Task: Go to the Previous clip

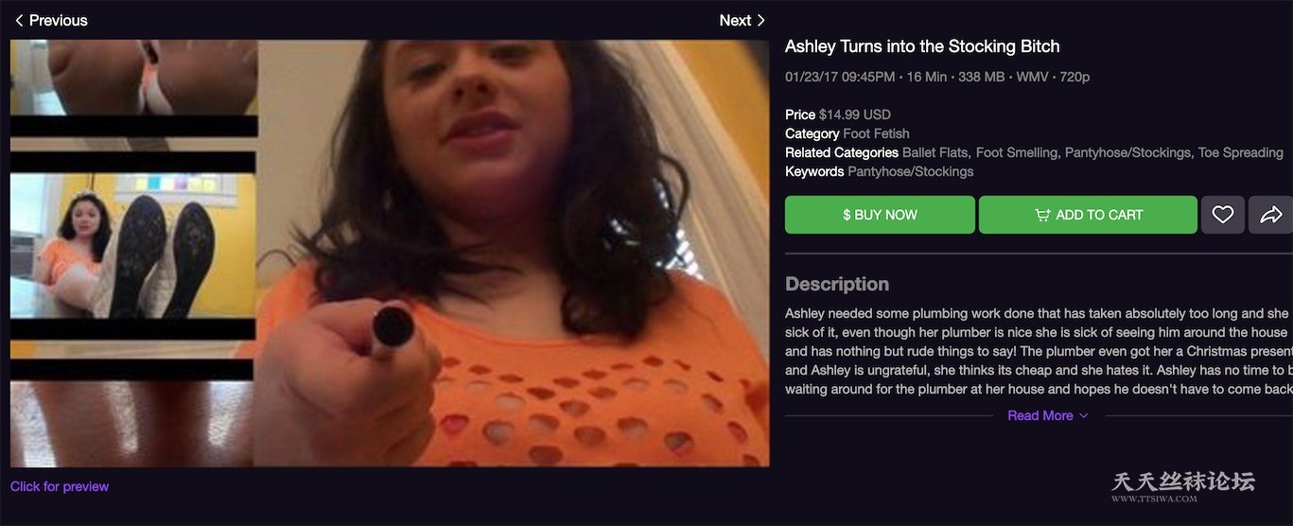Action: pyautogui.click(x=51, y=20)
